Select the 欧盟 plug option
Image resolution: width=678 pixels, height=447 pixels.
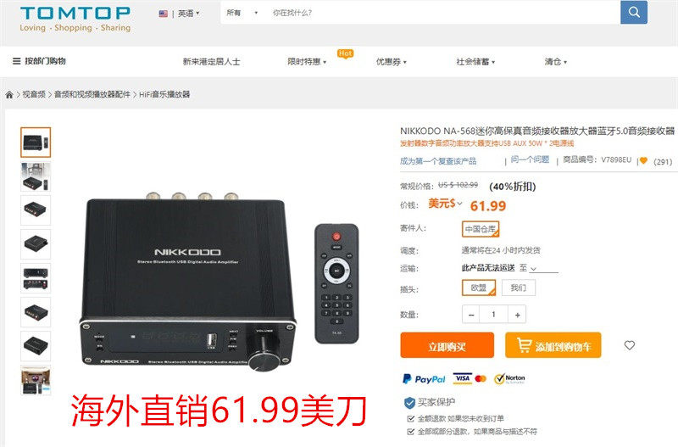click(x=478, y=288)
